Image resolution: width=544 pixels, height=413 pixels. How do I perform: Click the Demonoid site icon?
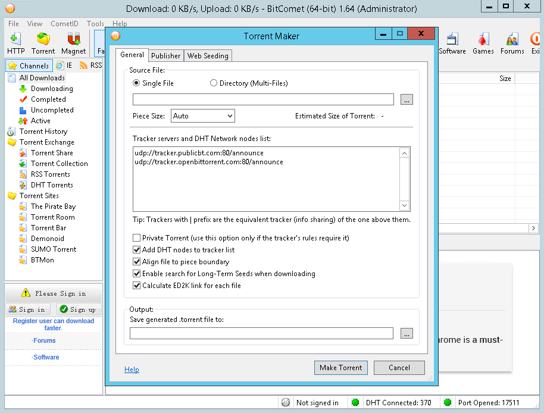(23, 239)
